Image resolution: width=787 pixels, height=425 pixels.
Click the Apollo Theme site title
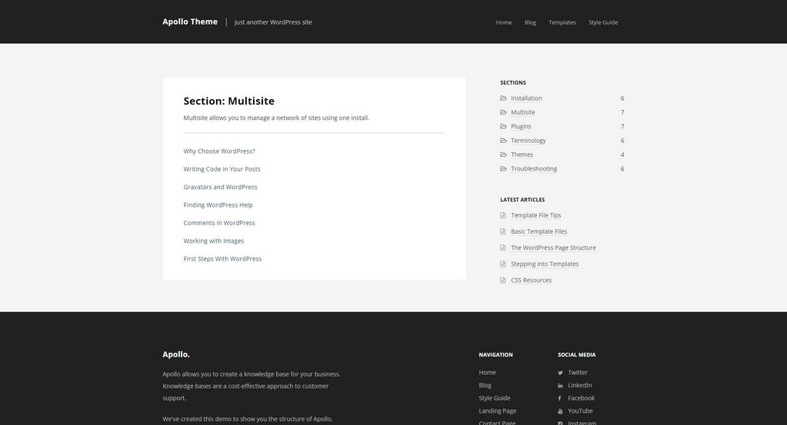pyautogui.click(x=190, y=22)
